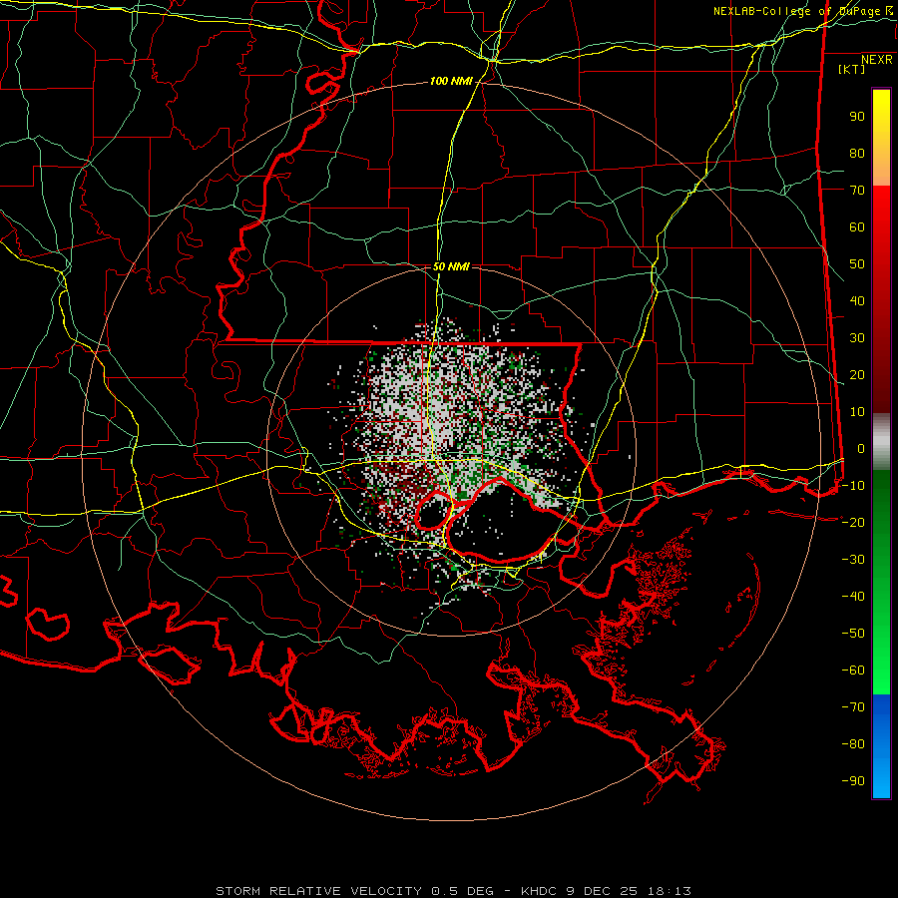Click the "9 DEC 25" date text

coord(603,891)
